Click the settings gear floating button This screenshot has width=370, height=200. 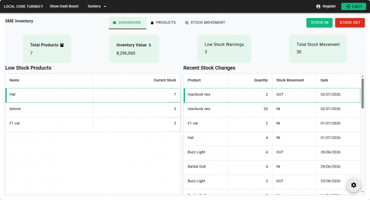point(353,185)
